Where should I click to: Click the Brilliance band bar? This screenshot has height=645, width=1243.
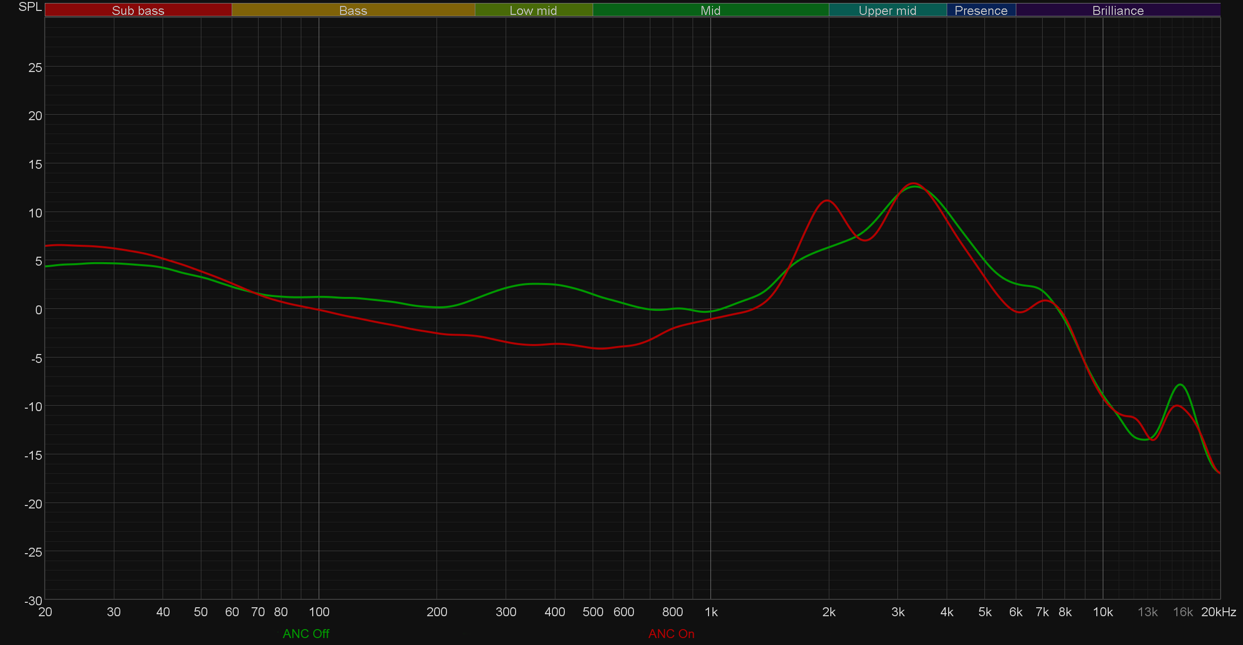(x=1118, y=10)
